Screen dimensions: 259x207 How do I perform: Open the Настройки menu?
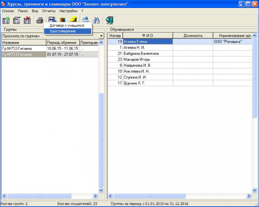point(68,11)
